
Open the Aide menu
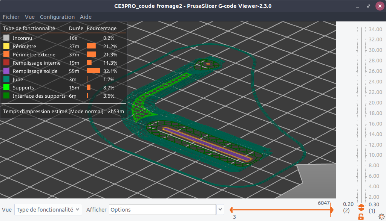pos(86,17)
